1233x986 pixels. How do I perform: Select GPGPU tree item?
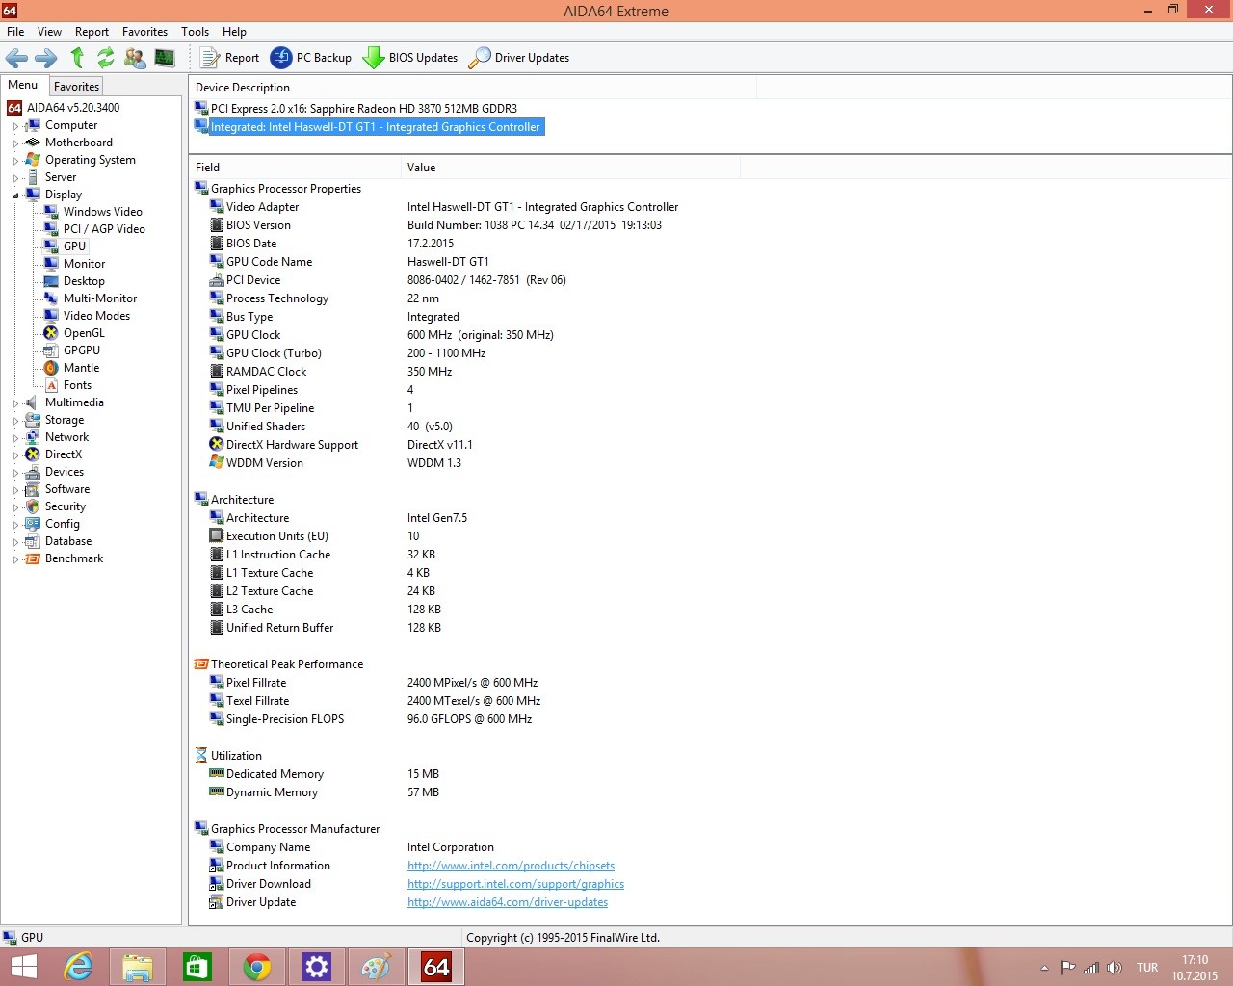[82, 350]
